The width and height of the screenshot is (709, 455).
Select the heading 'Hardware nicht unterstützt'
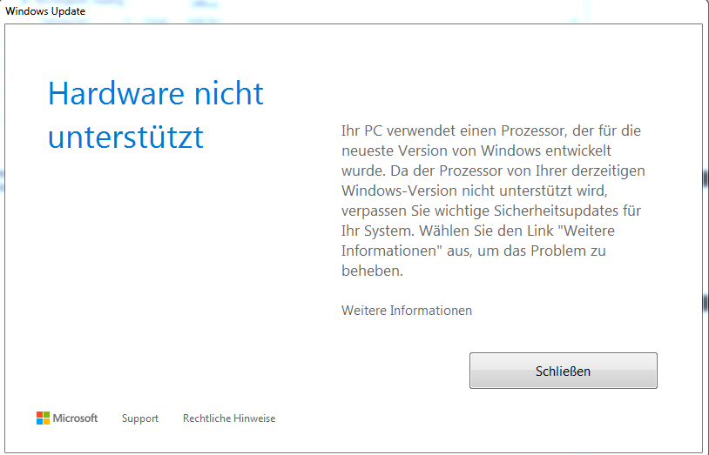pyautogui.click(x=156, y=115)
